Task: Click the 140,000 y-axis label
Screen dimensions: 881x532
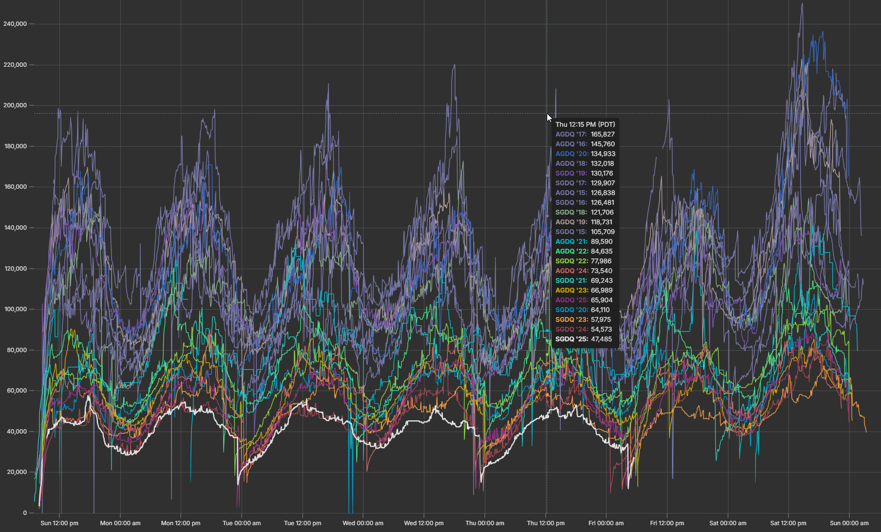Action: click(15, 227)
